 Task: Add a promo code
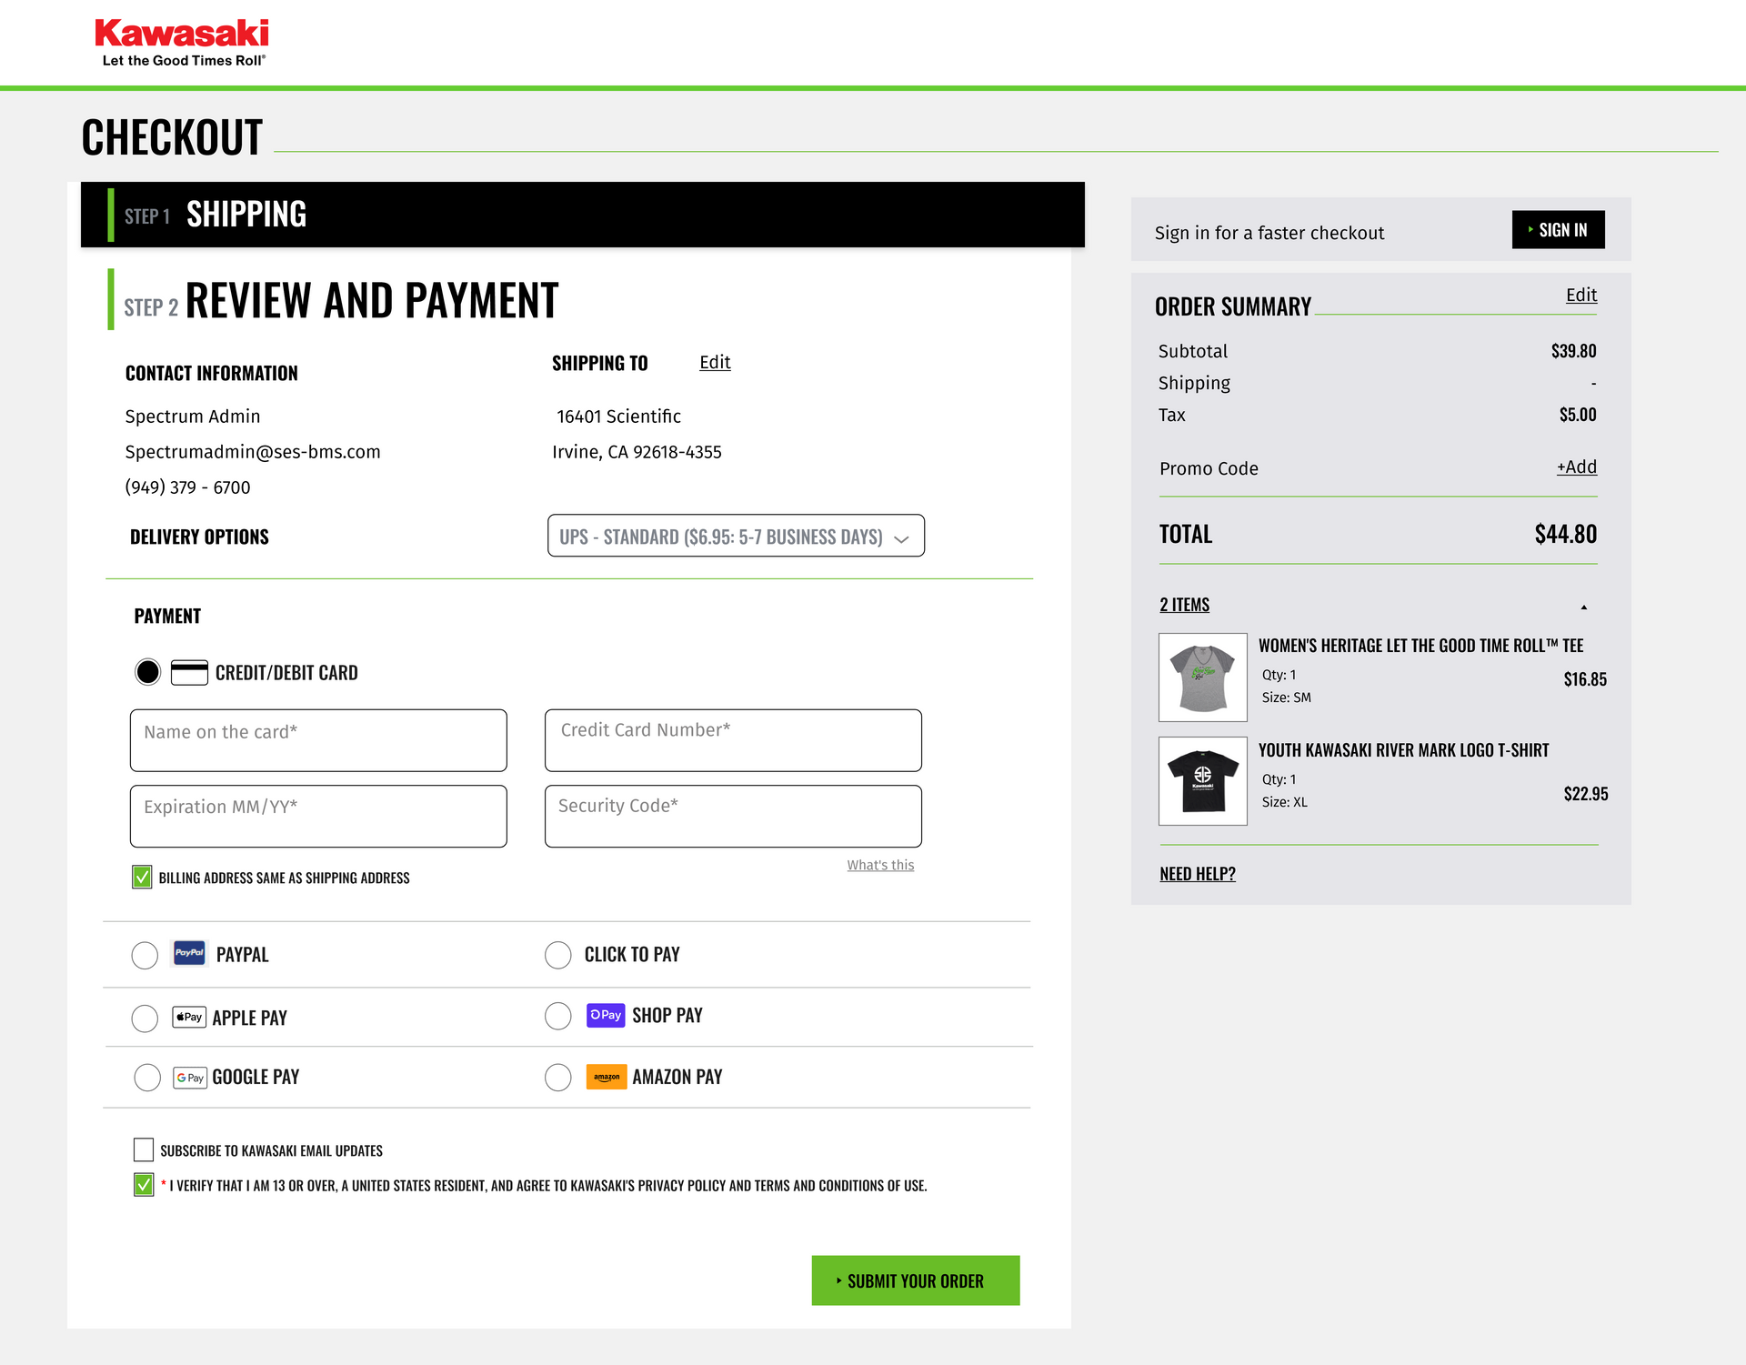pos(1577,467)
